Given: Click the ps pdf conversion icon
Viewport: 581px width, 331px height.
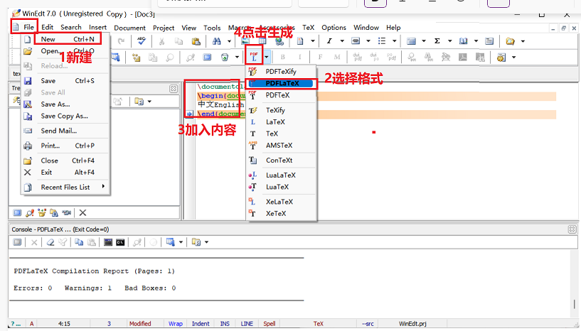Looking at the screenshot, I should point(391,57).
